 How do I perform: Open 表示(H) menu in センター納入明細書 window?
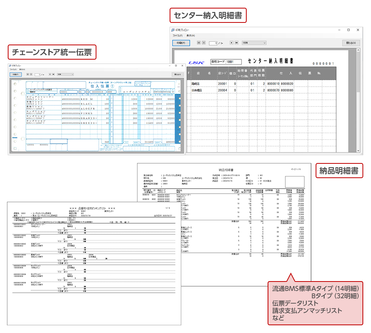pyautogui.click(x=191, y=36)
